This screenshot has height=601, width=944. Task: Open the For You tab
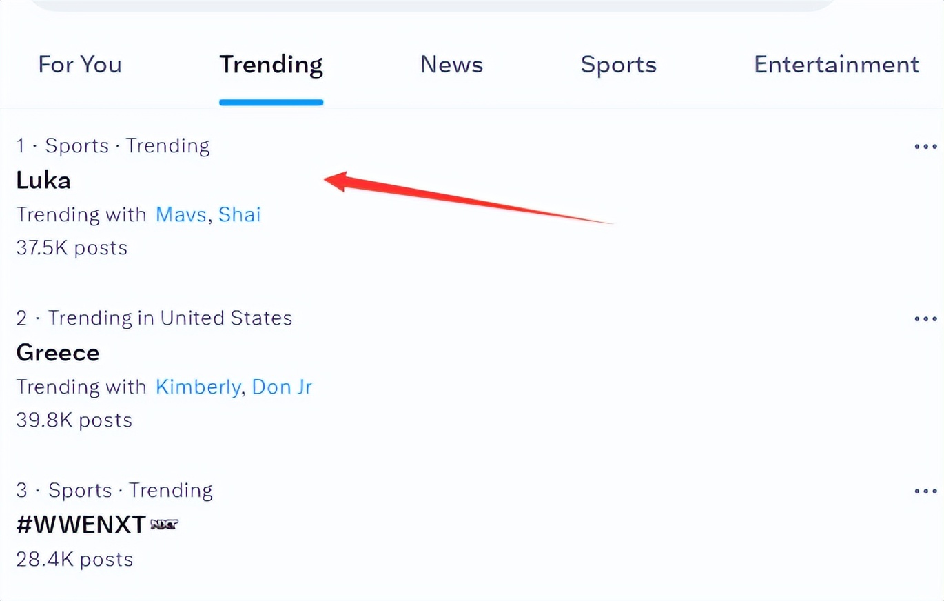[80, 65]
